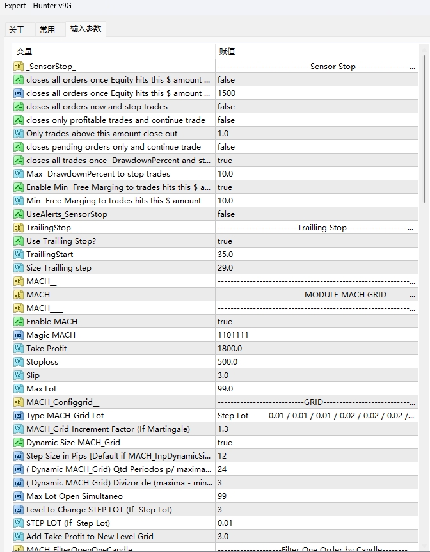Click the icon next to 'Max Lot Open Simultaneo'
This screenshot has width=430, height=552.
pos(19,496)
